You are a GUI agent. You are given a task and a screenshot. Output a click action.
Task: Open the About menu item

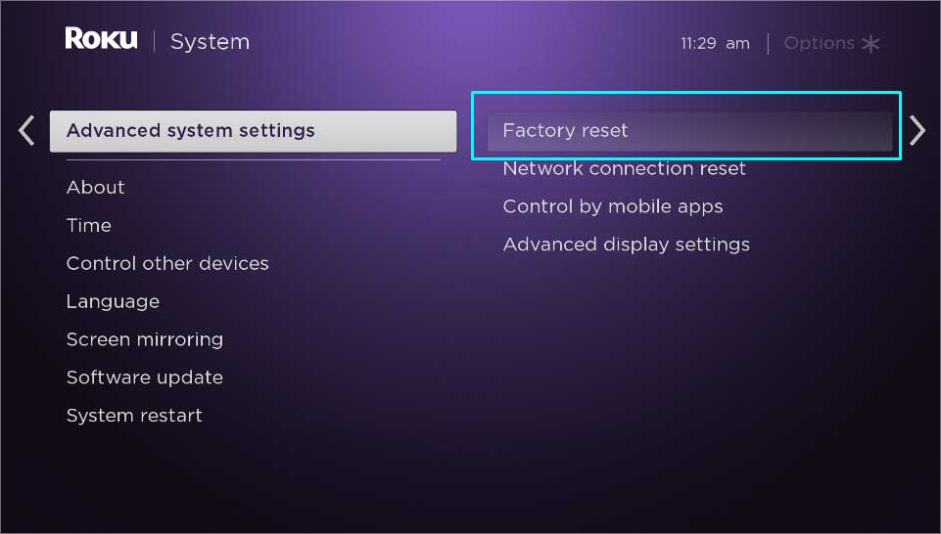[x=95, y=187]
